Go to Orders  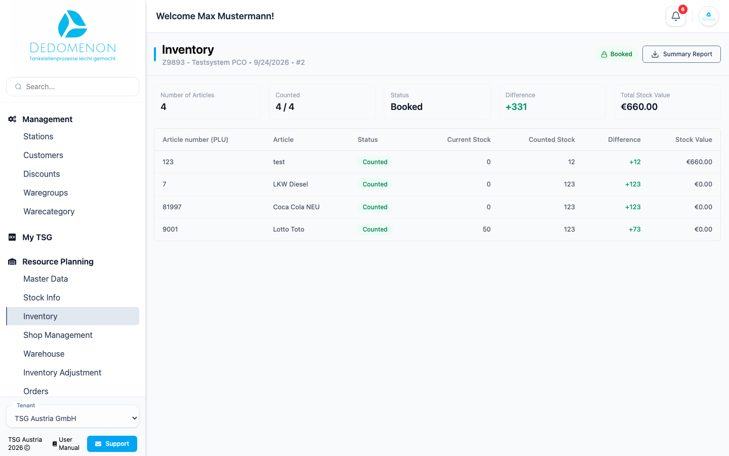point(36,391)
